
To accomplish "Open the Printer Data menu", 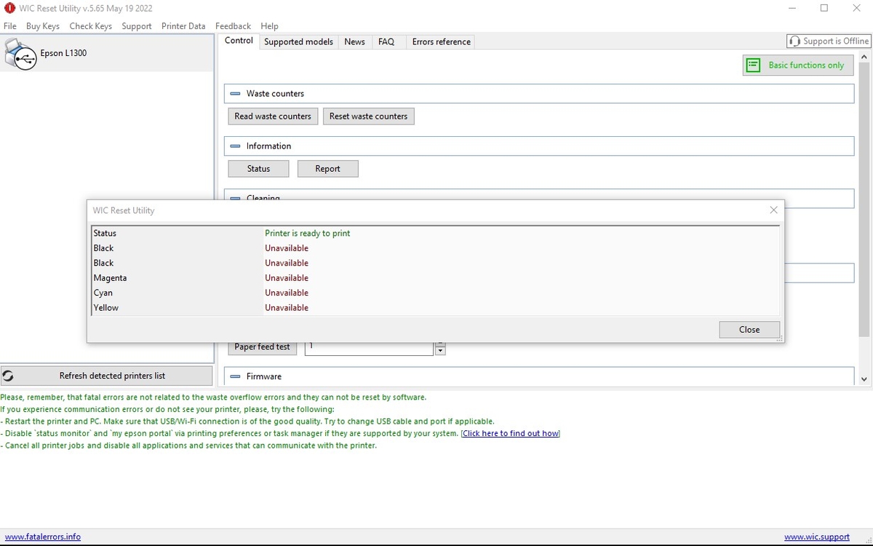I will click(x=183, y=26).
